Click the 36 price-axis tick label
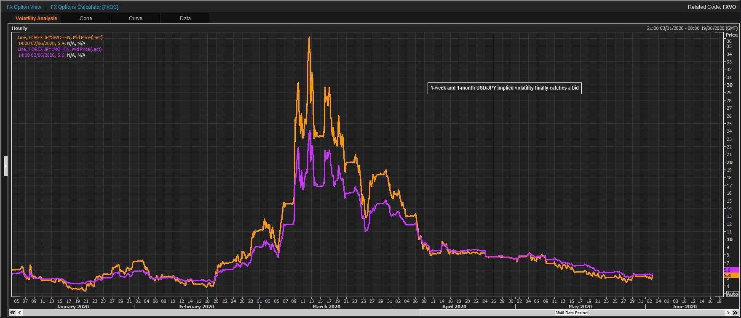741x318 pixels. tap(729, 41)
